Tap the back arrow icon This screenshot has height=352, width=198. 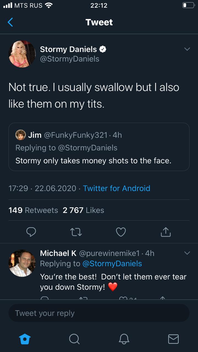click(10, 22)
